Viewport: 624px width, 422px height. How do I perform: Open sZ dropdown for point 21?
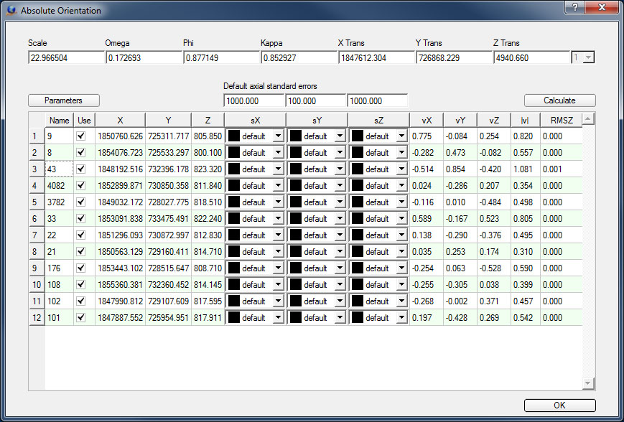[x=401, y=252]
